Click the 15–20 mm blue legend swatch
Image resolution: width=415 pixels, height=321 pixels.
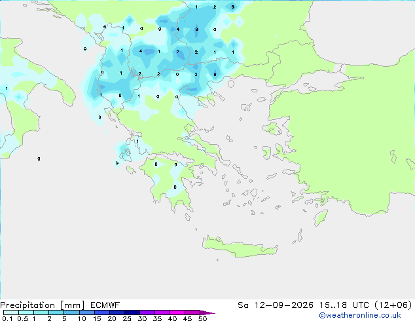[102, 312]
